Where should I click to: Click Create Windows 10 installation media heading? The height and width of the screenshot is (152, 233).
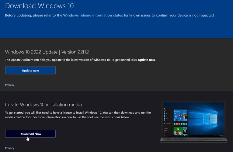coord(43,105)
